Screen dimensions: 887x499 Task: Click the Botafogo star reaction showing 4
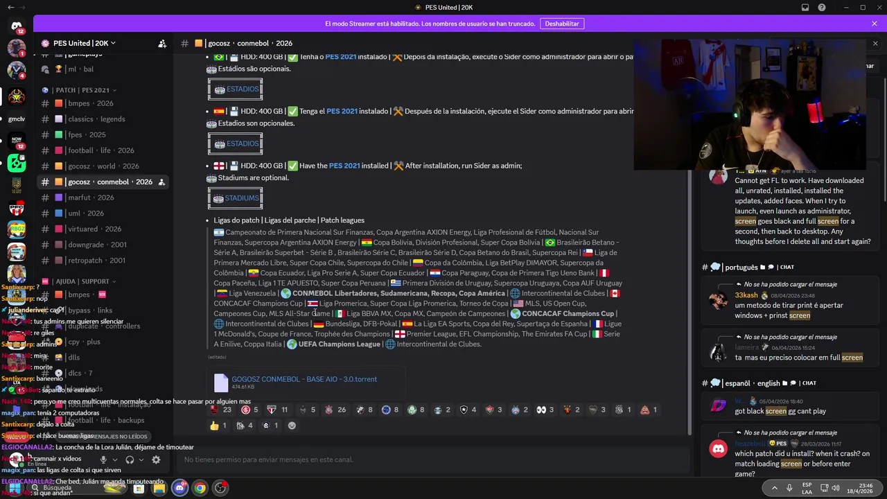(468, 410)
